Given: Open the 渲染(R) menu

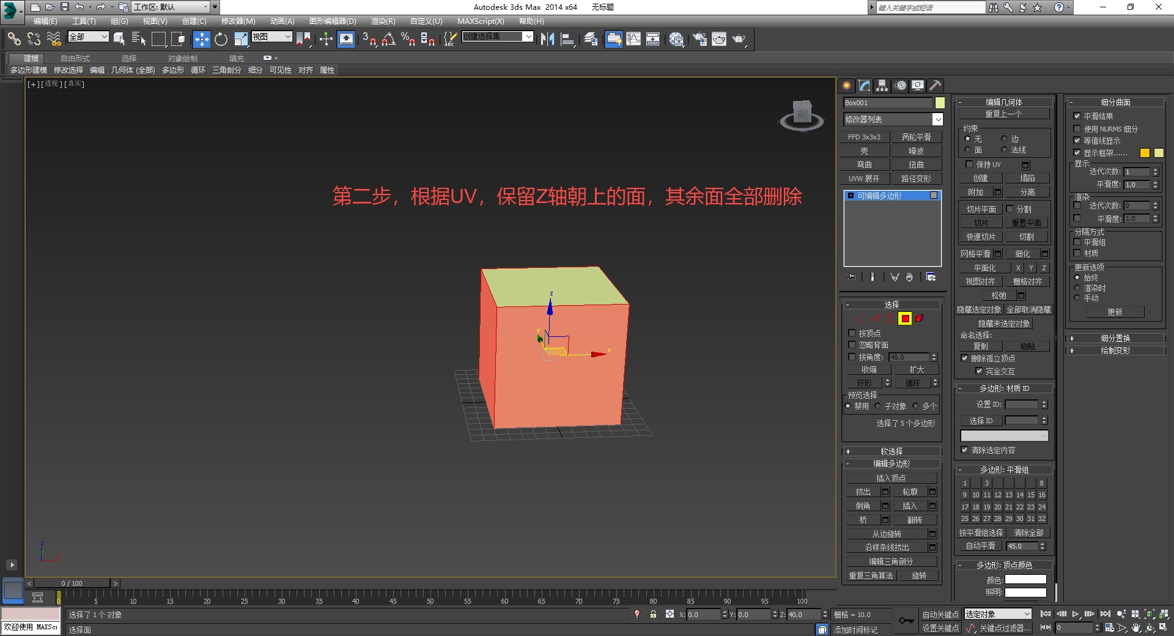Looking at the screenshot, I should pos(383,21).
